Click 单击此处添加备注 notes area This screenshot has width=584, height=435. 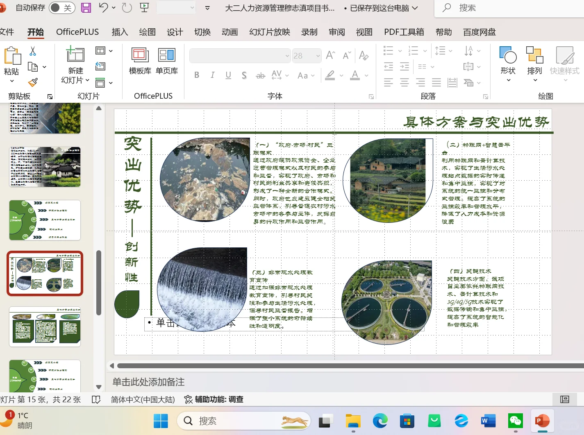[148, 382]
